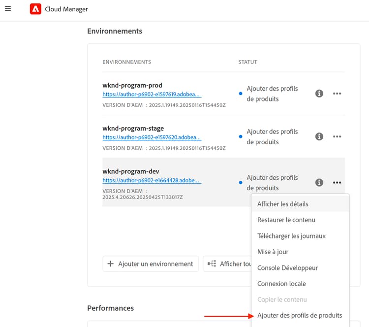The image size is (369, 327).
Task: Click prod AEM version 2025.1.19149.20250116T154450Z
Action: click(x=187, y=105)
